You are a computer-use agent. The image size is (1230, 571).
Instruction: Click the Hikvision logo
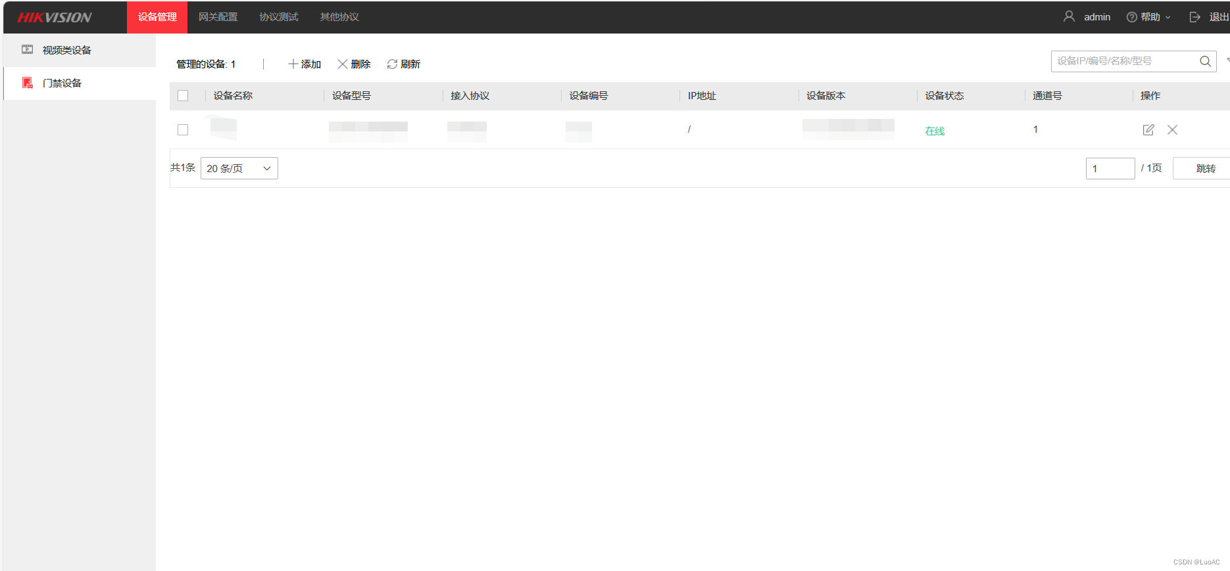click(55, 18)
